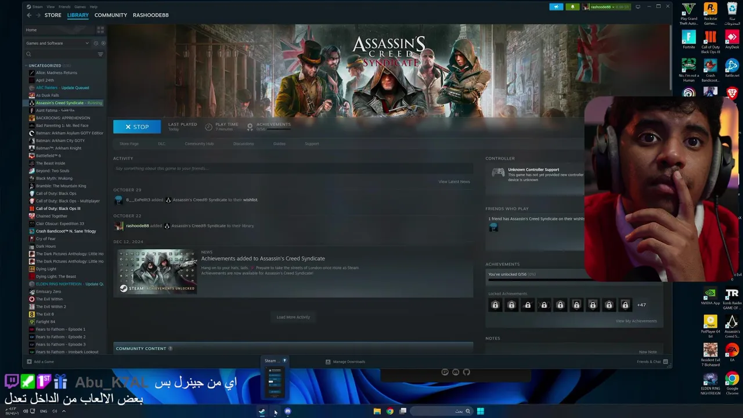Viewport: 743px width, 418px height.
Task: Open Manage Downloads
Action: tap(345, 362)
